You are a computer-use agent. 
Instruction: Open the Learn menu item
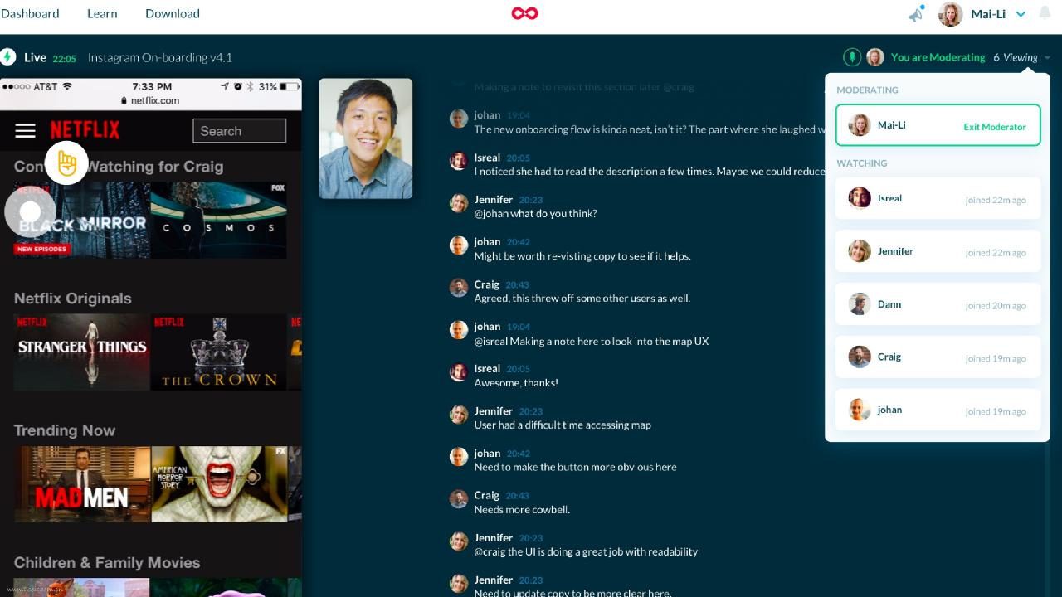tap(102, 13)
